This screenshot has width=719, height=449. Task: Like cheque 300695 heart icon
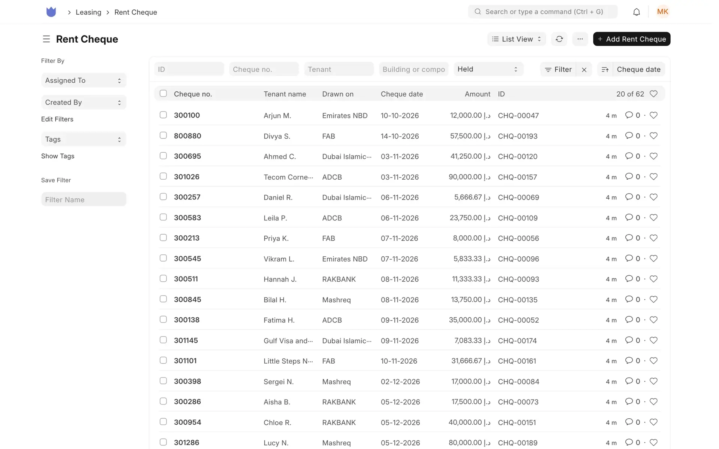653,156
